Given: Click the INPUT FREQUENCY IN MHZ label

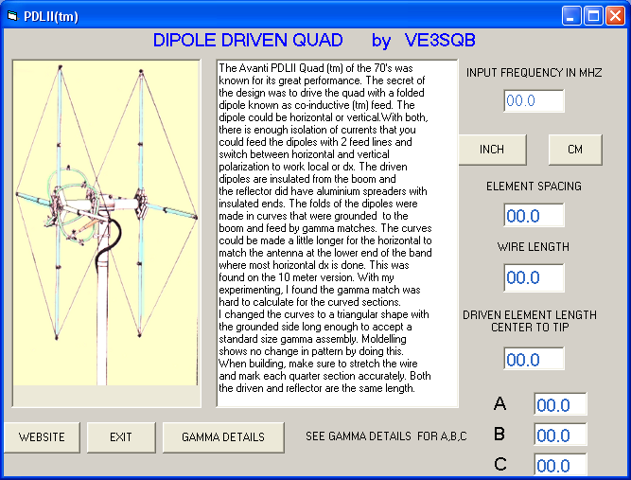Looking at the screenshot, I should [534, 73].
